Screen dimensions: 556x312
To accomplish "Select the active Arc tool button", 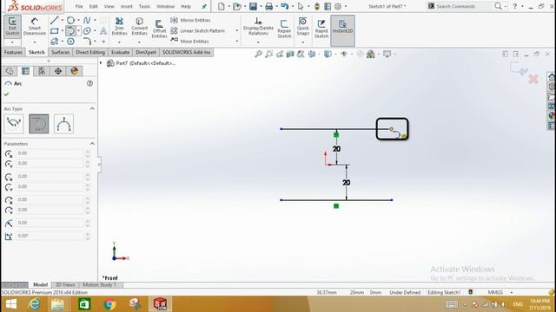I will 70,31.
